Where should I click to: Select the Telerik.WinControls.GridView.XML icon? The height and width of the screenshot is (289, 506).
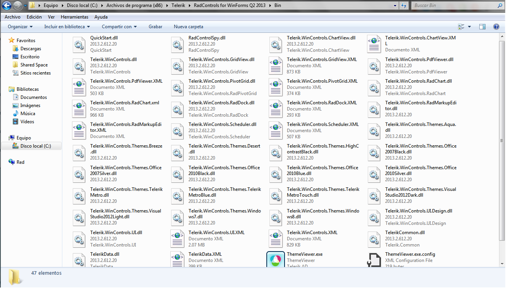[x=276, y=66]
